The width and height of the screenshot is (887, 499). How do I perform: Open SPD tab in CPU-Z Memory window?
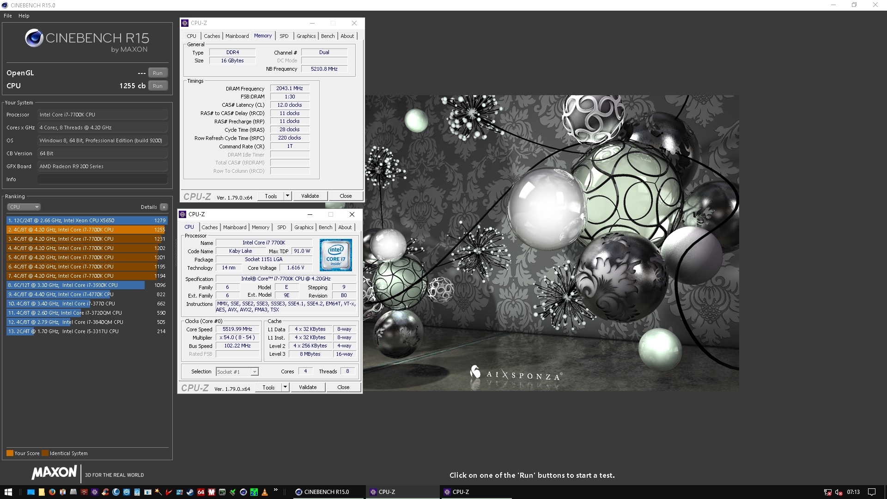click(x=284, y=36)
